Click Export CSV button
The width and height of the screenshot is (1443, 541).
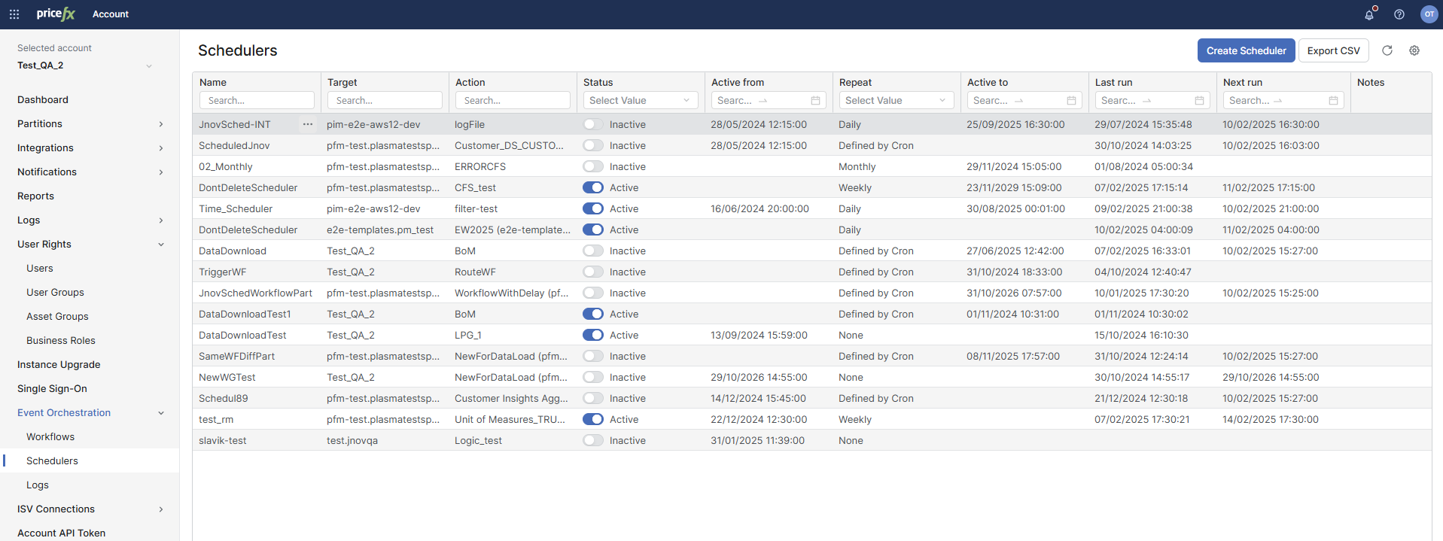point(1333,50)
